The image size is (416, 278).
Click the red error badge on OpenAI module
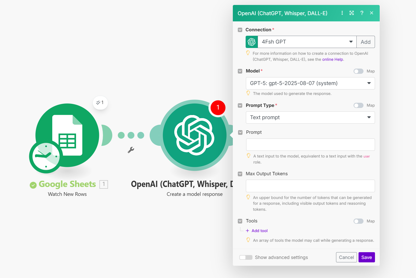point(218,107)
